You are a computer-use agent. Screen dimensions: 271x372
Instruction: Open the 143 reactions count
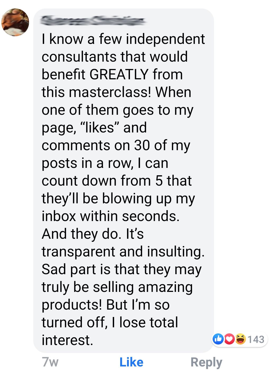point(256,339)
